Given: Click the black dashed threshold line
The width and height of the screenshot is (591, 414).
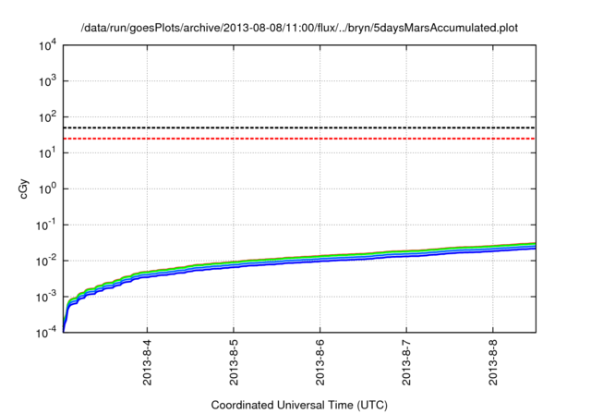Looking at the screenshot, I should [x=299, y=128].
